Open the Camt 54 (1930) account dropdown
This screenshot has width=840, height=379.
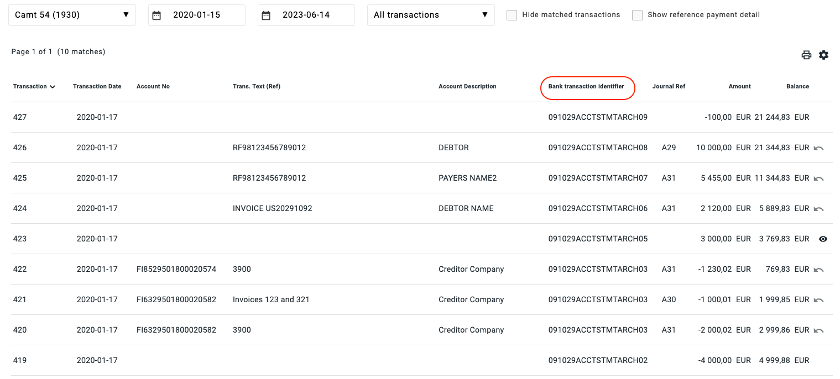click(x=72, y=15)
